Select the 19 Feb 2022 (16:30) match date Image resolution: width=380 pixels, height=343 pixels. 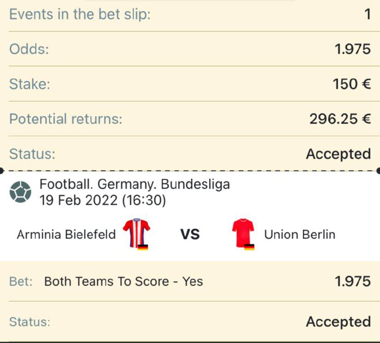103,200
